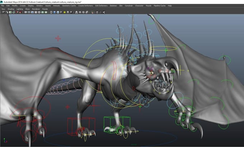Toggle the Film Gate icon
244x147 pixels.
pos(29,12)
